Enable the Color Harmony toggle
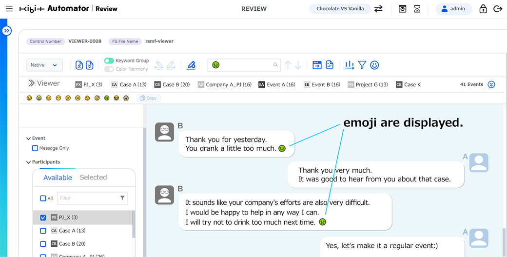Image resolution: width=507 pixels, height=257 pixels. [109, 69]
